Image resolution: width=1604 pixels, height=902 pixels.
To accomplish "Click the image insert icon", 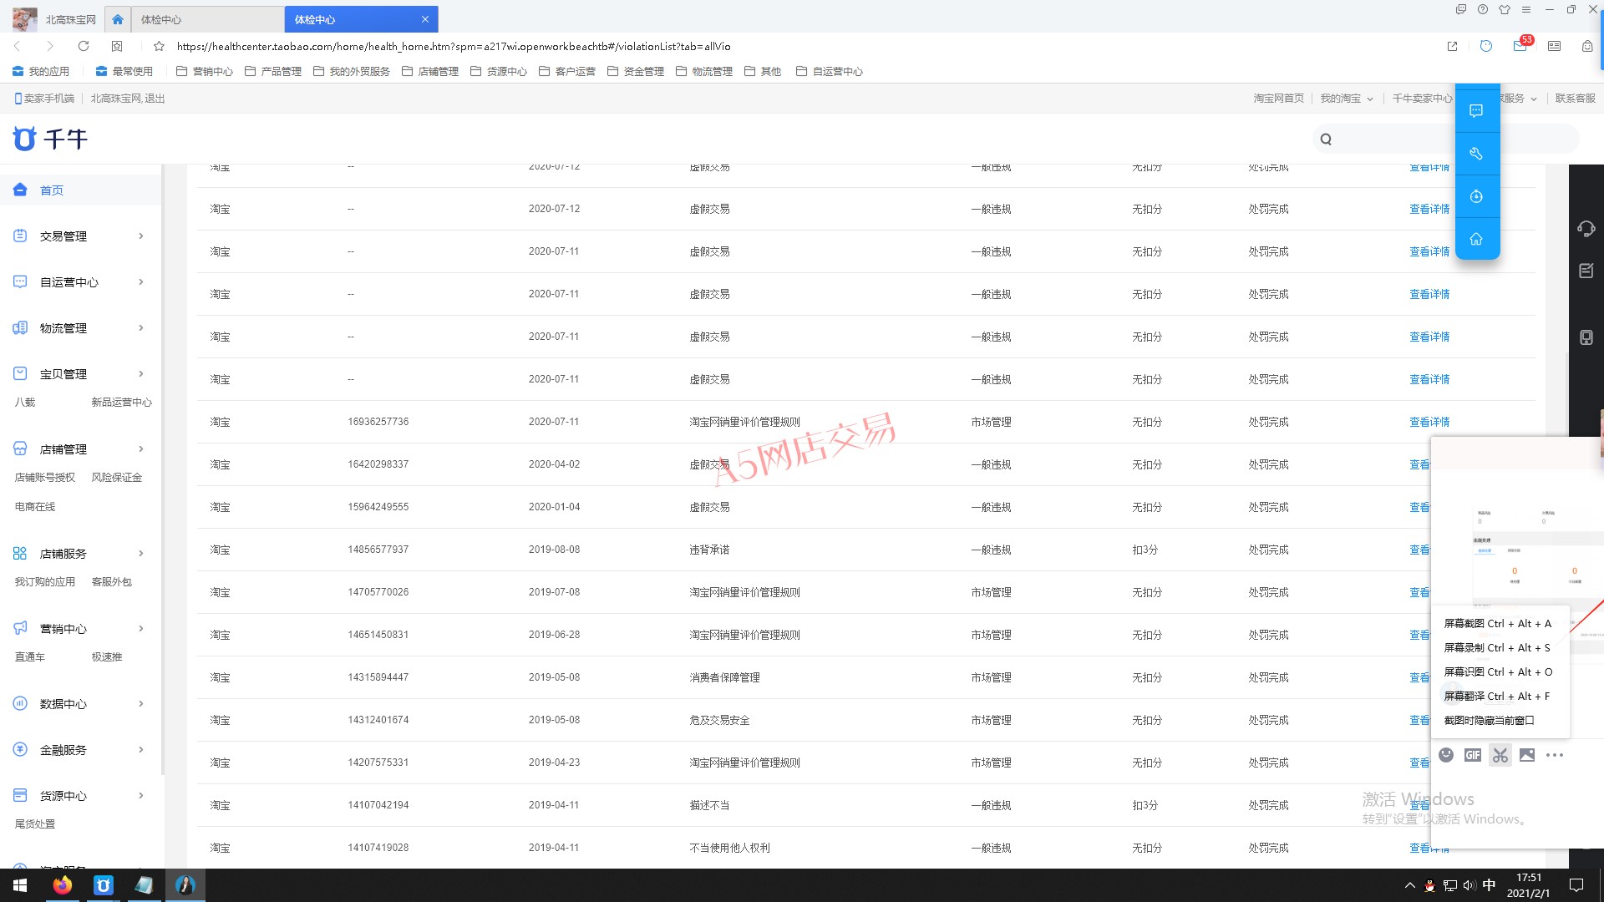I will [x=1527, y=755].
